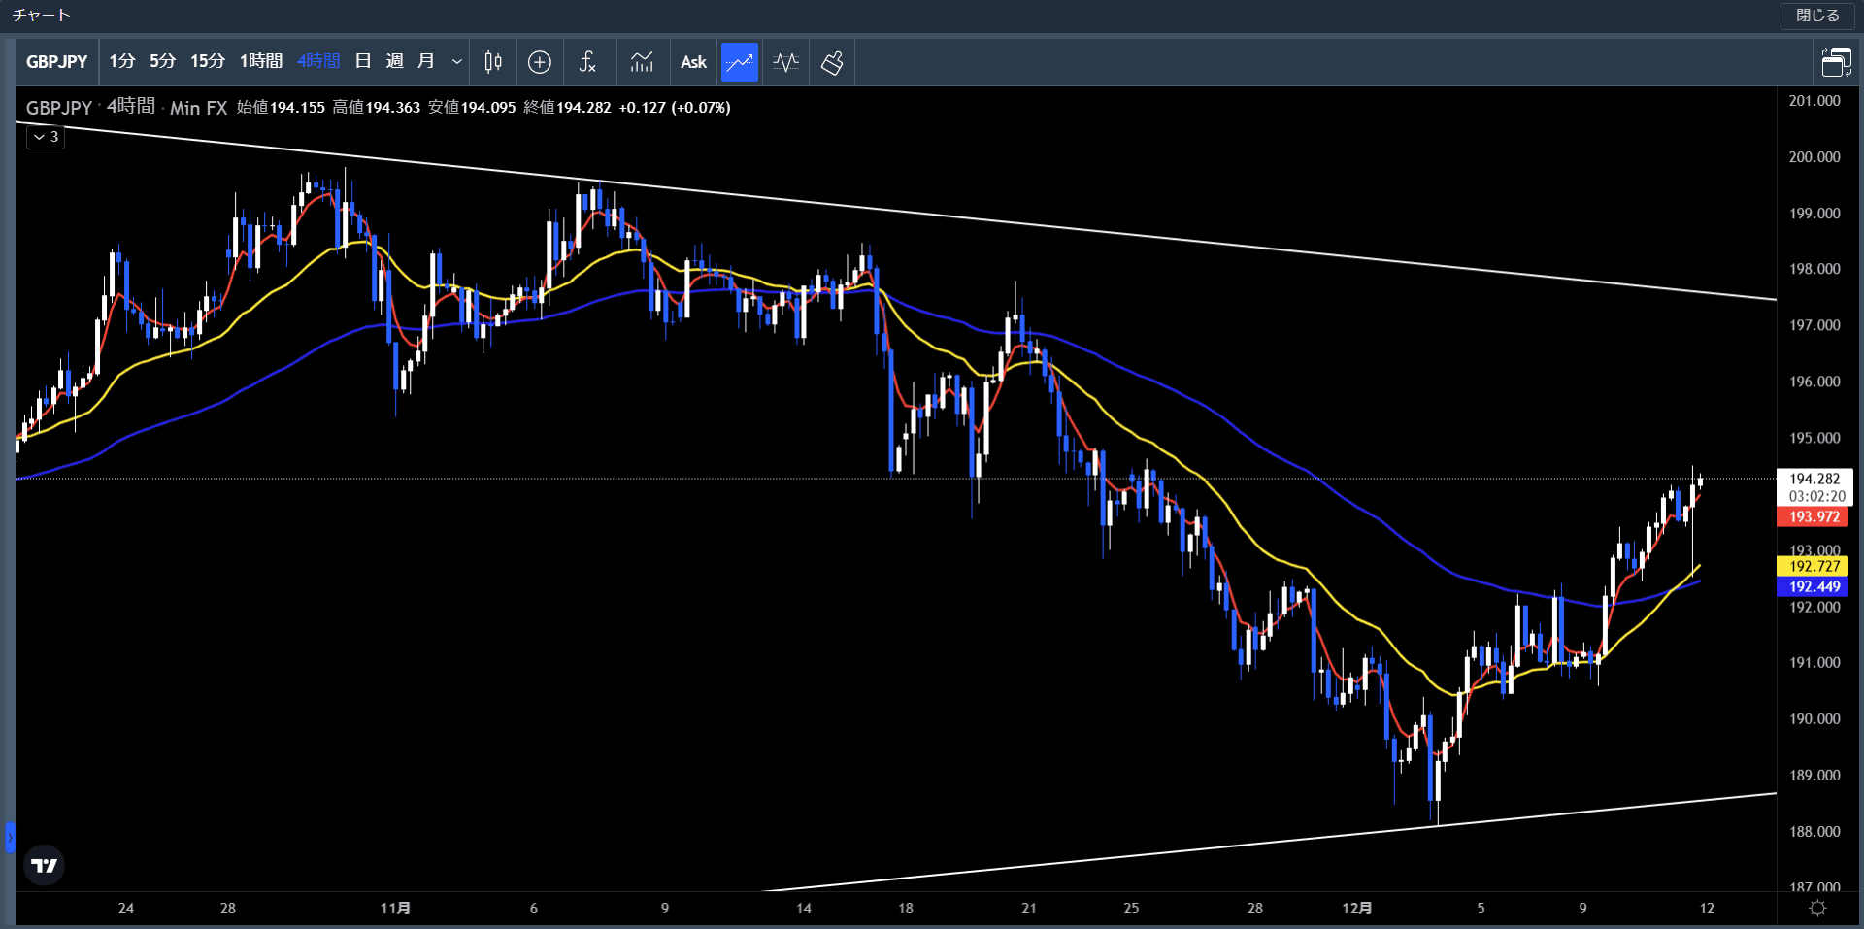The height and width of the screenshot is (929, 1864).
Task: Switch to the 5分 timeframe
Action: [162, 62]
